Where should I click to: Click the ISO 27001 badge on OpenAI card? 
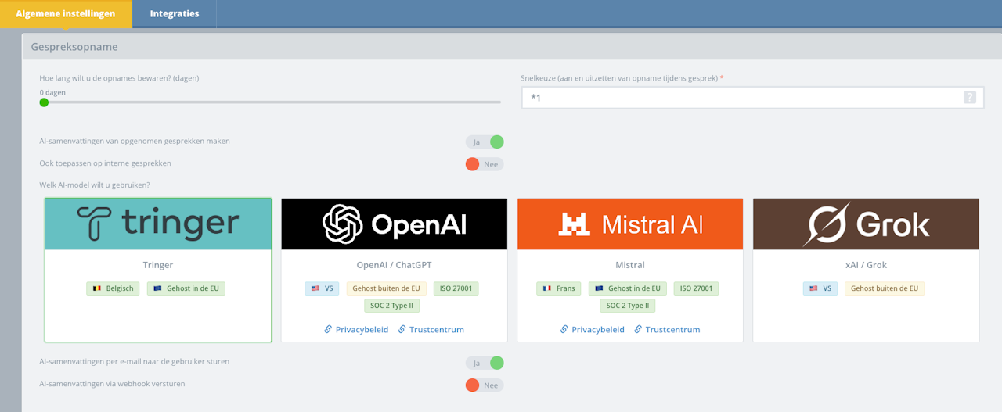(x=456, y=288)
